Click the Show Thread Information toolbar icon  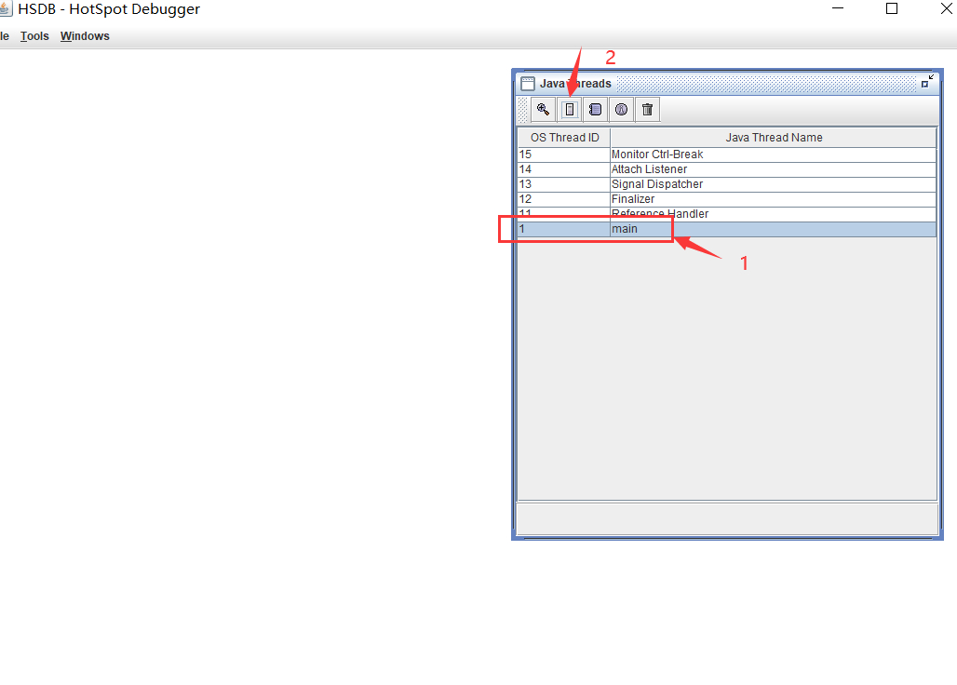click(621, 109)
